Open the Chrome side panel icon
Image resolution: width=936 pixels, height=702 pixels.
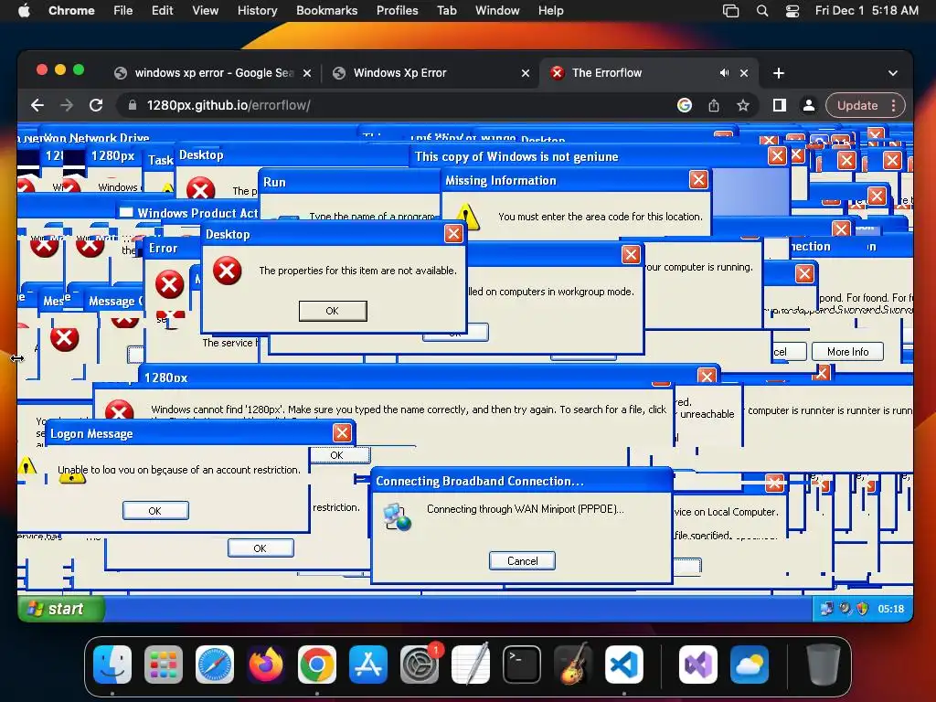(780, 105)
